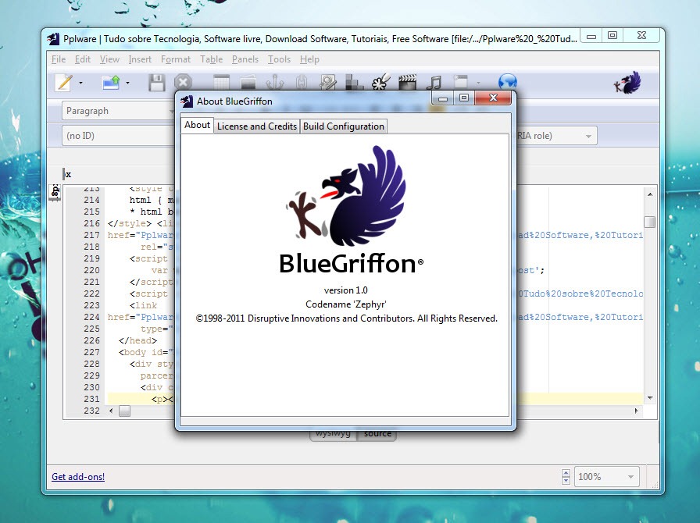
Task: Click the flower and brush SVG icon
Action: (x=380, y=83)
